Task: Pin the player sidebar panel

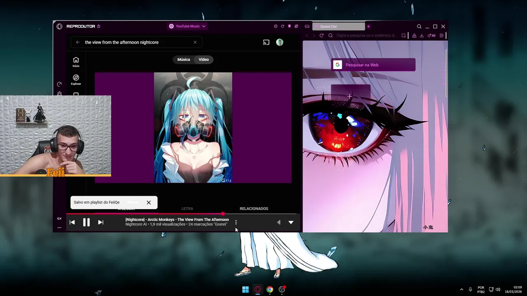Action: coord(289,26)
